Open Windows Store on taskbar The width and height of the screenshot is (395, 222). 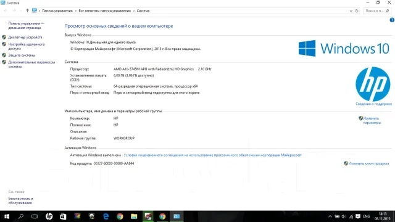tap(63, 216)
